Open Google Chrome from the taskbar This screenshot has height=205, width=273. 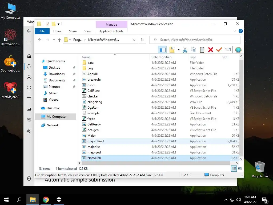click(x=46, y=200)
